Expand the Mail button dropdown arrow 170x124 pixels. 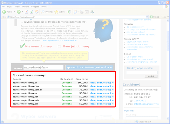78,12
